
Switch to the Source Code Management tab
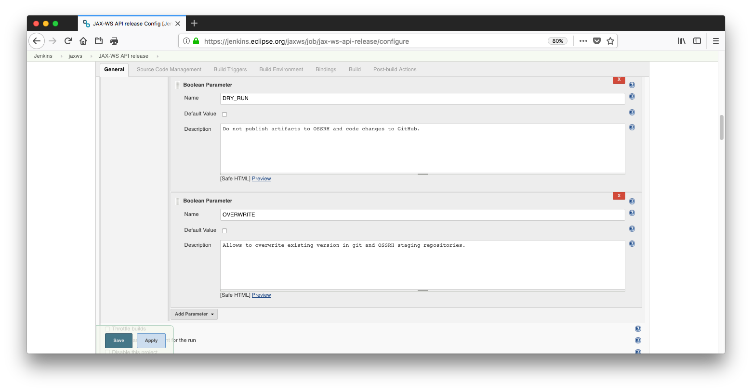[169, 70]
